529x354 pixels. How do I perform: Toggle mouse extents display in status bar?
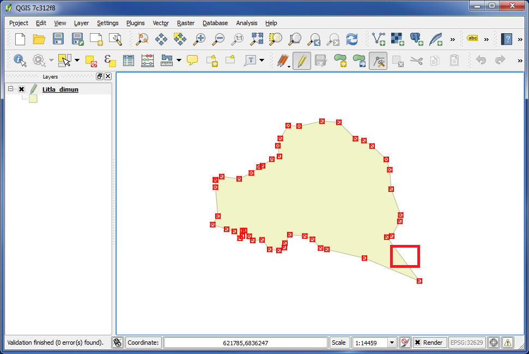click(x=118, y=343)
